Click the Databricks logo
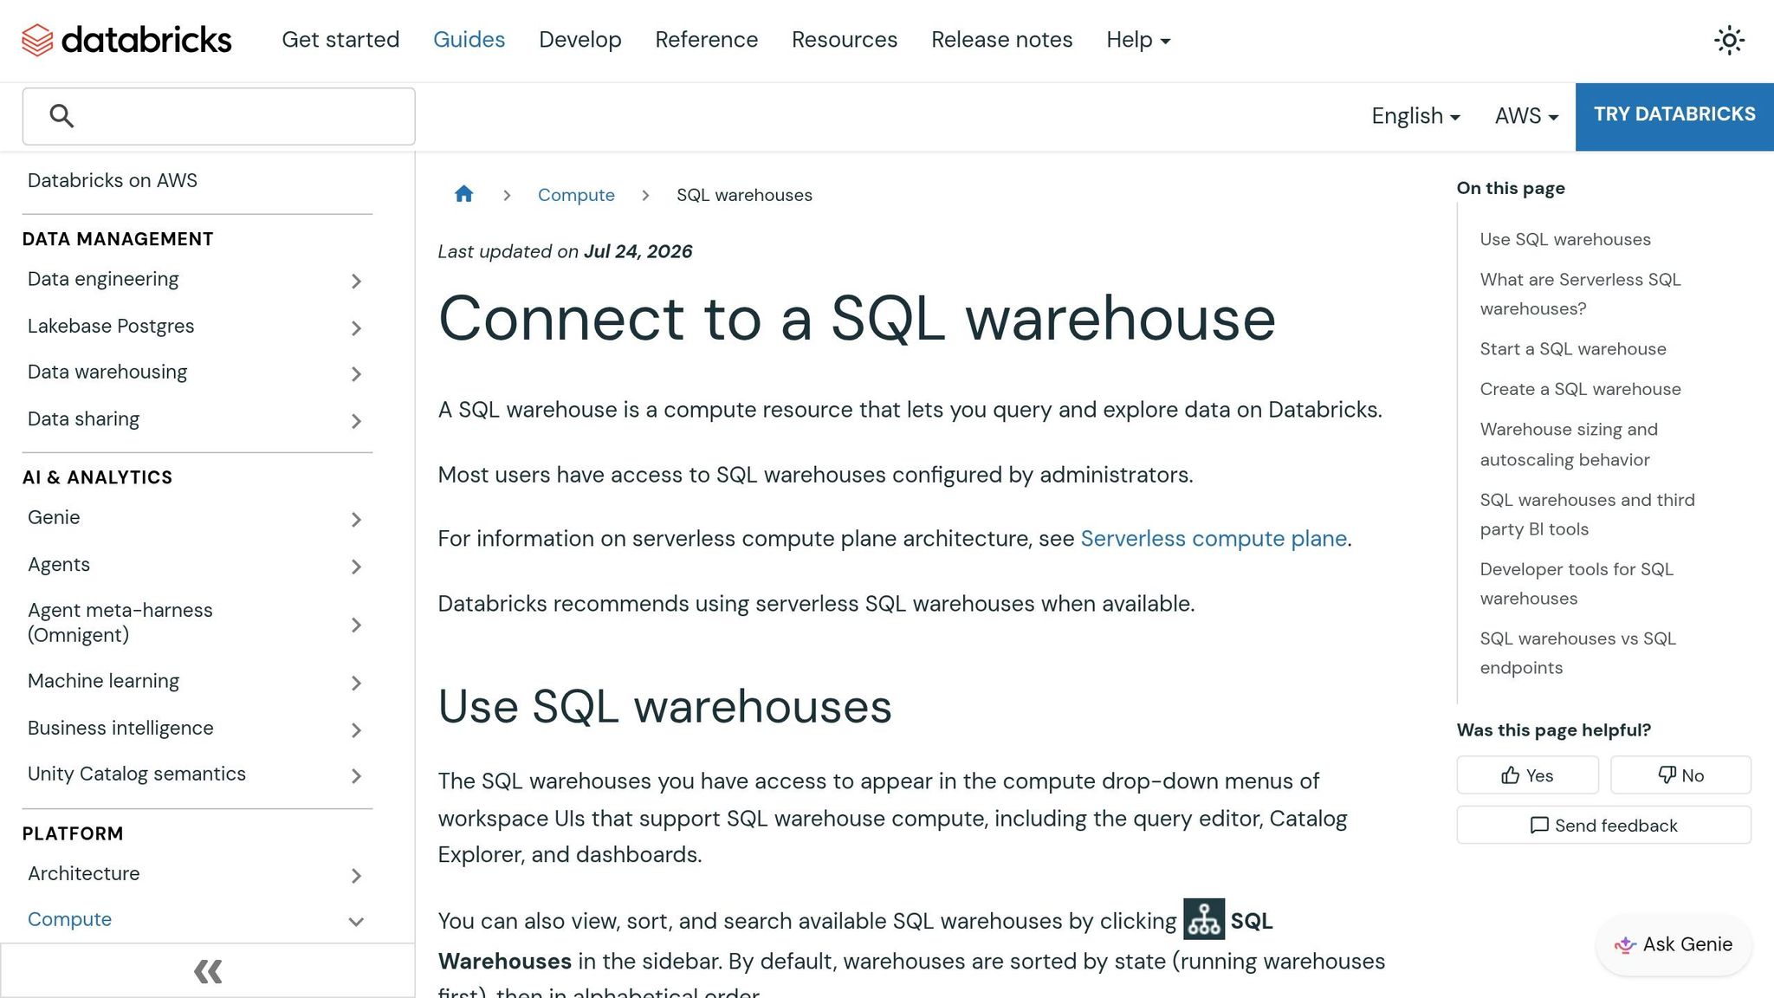This screenshot has width=1774, height=998. [x=126, y=40]
